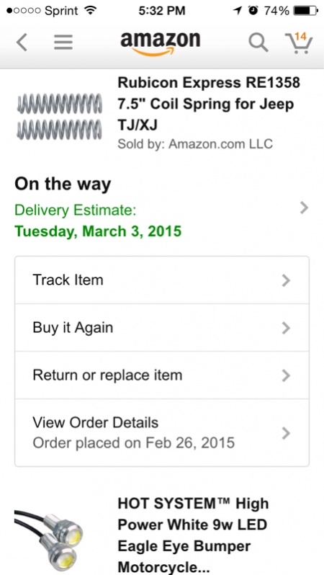This screenshot has width=324, height=575.
Task: Expand delivery estimate details chevron
Action: coord(304,208)
